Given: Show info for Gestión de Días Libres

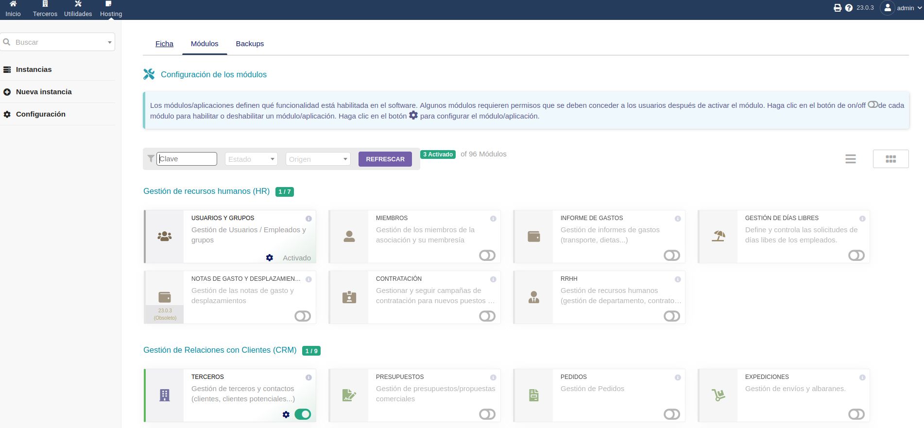Looking at the screenshot, I should click(862, 219).
